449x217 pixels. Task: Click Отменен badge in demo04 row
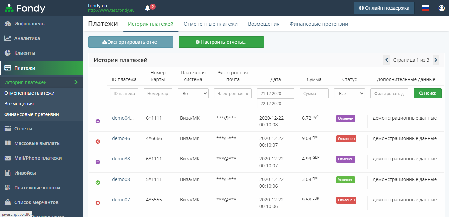[346, 118]
